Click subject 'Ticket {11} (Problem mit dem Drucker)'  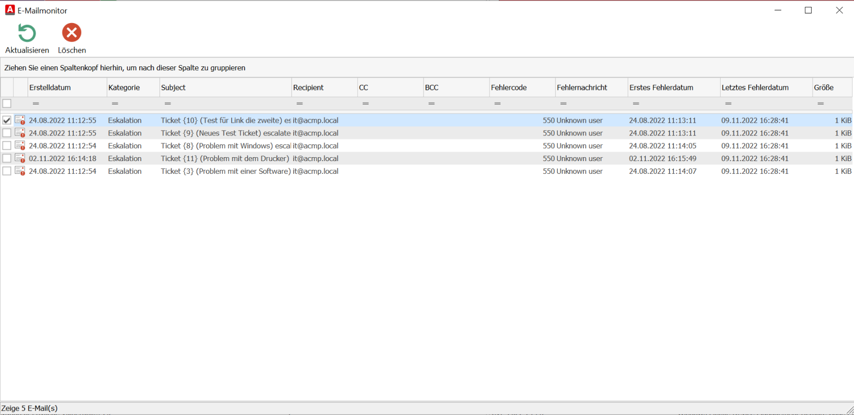(x=225, y=159)
